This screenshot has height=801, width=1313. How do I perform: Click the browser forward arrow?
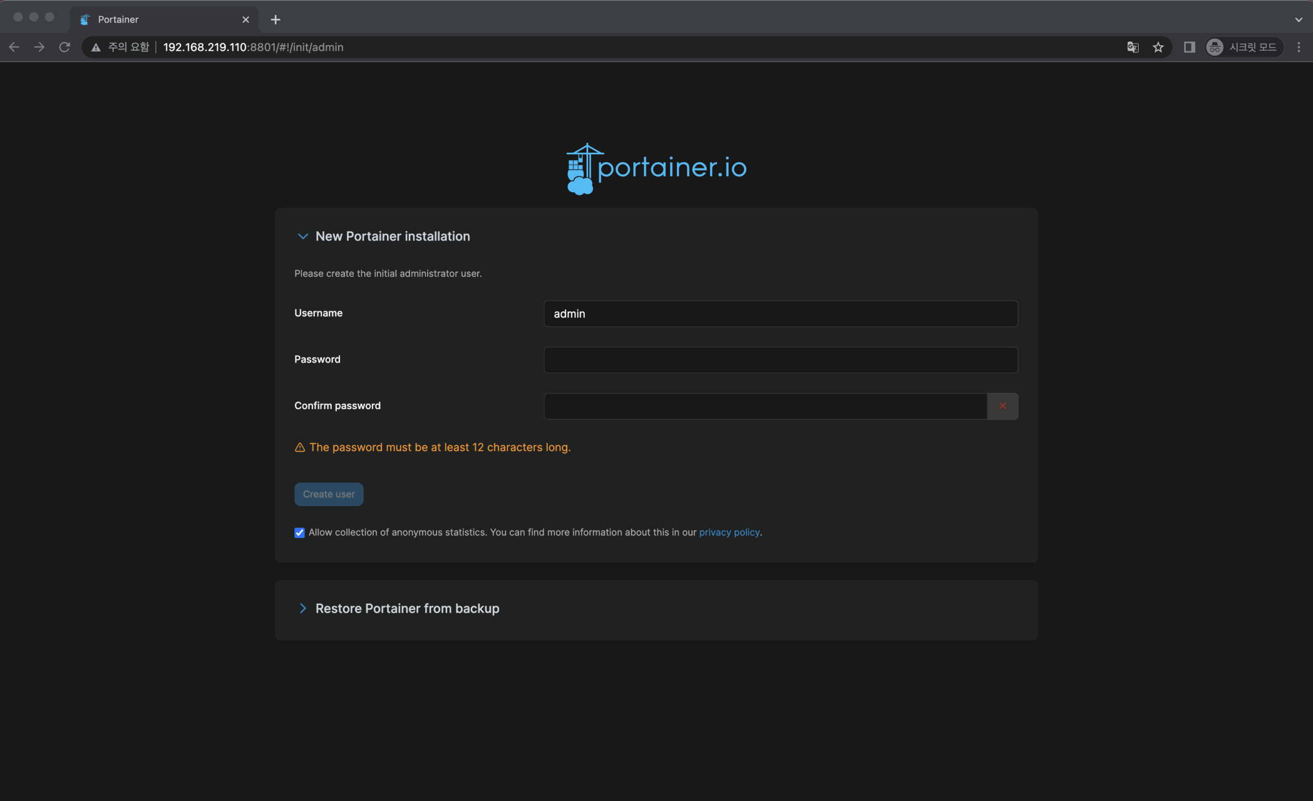point(39,47)
